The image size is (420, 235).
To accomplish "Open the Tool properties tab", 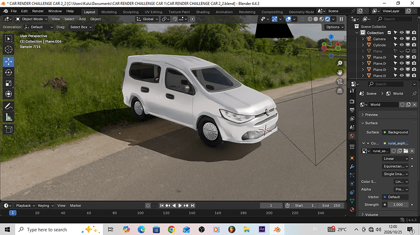I will coord(352,91).
